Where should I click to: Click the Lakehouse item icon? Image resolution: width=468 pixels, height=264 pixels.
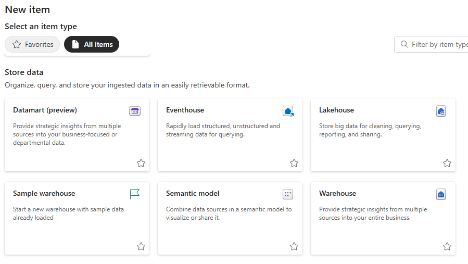click(x=441, y=111)
